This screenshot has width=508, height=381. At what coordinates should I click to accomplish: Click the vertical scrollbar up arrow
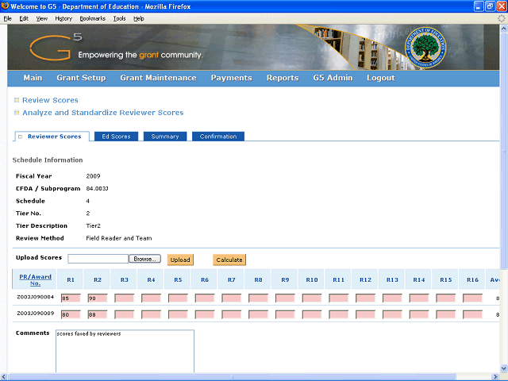[x=503, y=29]
